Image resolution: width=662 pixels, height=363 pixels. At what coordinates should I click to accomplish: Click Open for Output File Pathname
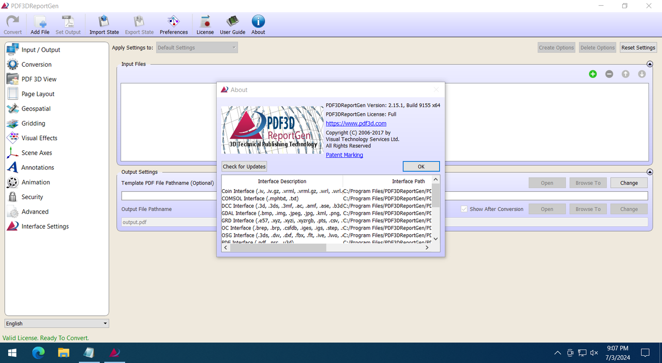click(x=547, y=209)
